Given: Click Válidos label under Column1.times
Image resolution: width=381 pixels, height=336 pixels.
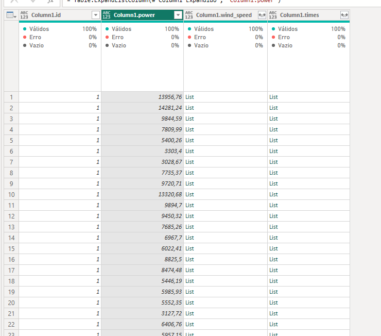Looking at the screenshot, I should (x=288, y=29).
